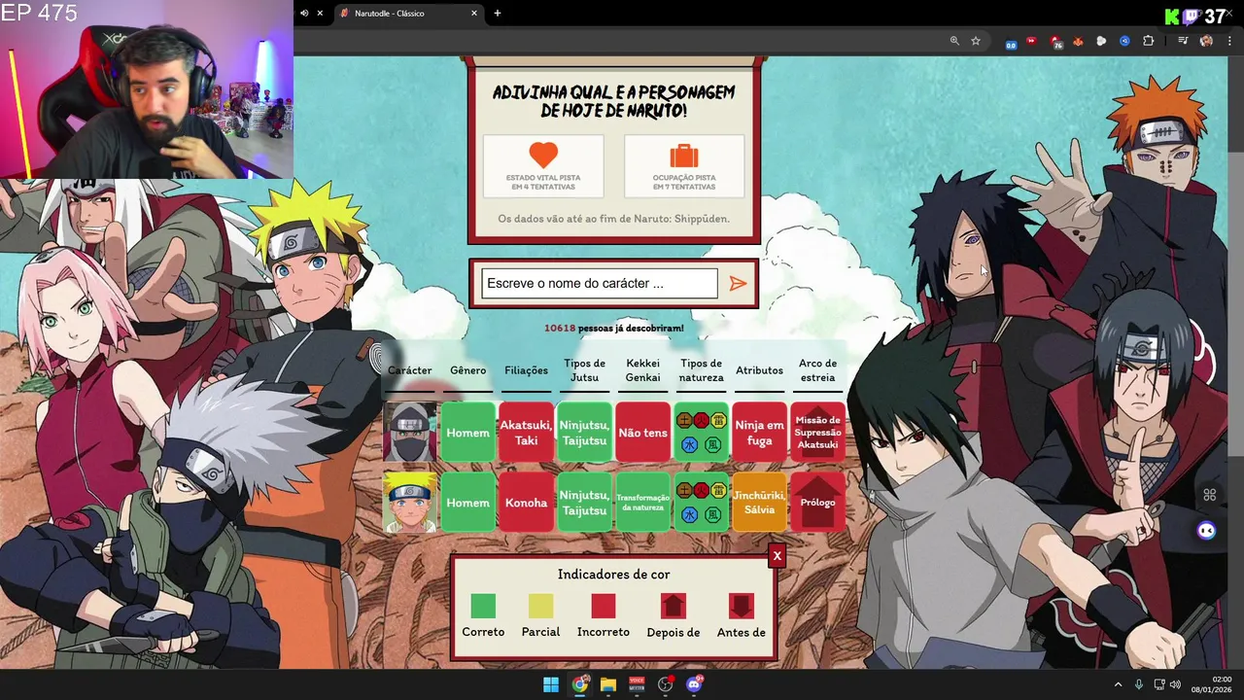Click the 'Tipos de natureza' column header
This screenshot has height=700, width=1244.
(x=701, y=370)
